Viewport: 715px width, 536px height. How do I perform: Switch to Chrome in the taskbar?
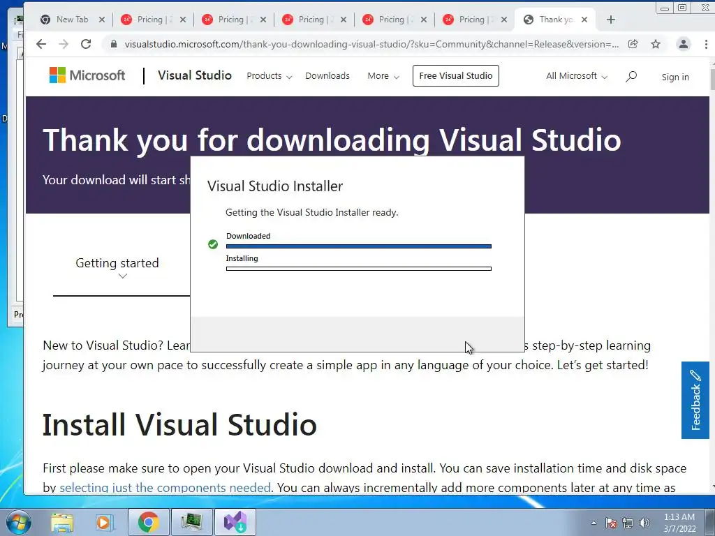point(148,522)
